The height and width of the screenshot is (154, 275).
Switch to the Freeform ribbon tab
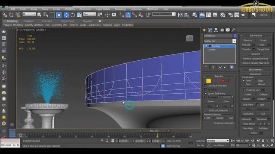29,21
